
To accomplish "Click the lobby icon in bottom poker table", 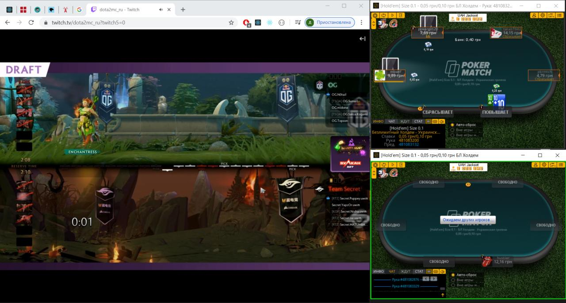I will tap(375, 165).
